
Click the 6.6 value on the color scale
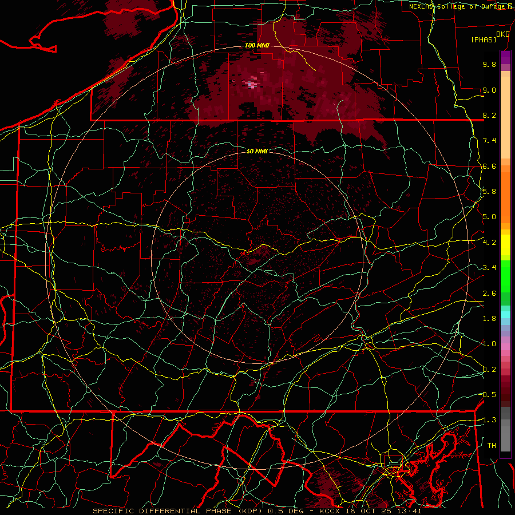tap(489, 166)
